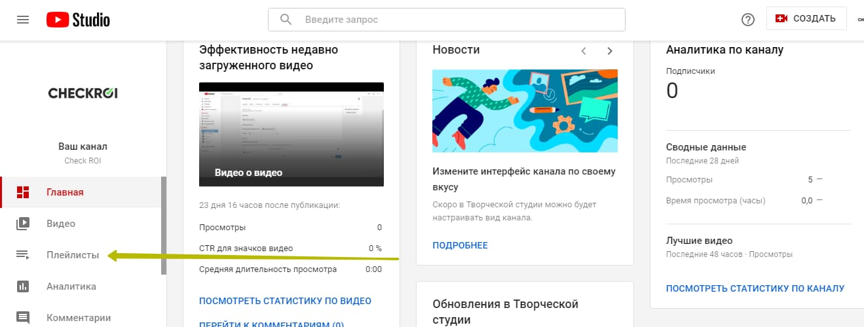Click ПЕРЕЙТИ К КОММЕНТАРИЯМ link
Image resolution: width=864 pixels, height=327 pixels.
click(x=271, y=323)
